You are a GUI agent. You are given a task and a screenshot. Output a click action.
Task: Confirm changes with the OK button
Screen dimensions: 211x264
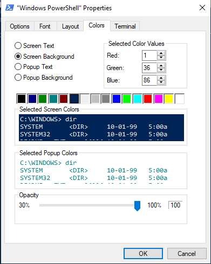[x=143, y=254]
